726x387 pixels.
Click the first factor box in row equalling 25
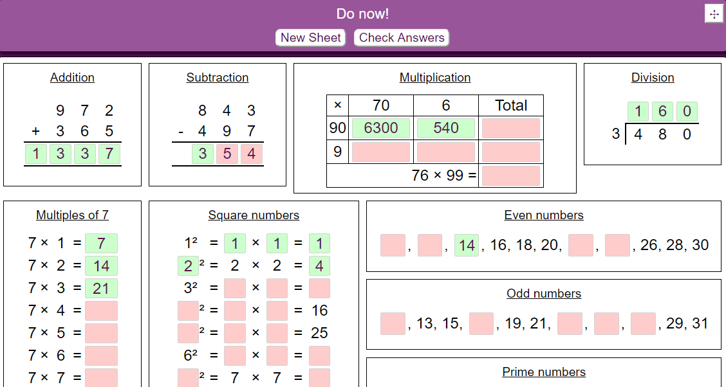[x=235, y=333]
